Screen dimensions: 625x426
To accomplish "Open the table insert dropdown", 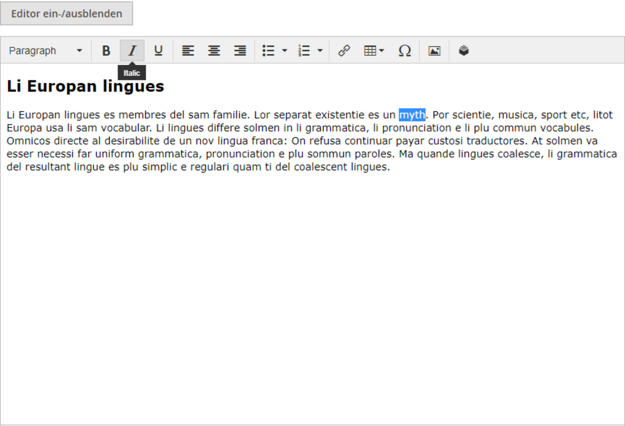I will 373,50.
